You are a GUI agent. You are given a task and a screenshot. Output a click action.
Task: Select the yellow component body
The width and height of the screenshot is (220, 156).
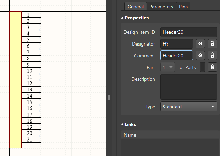(16, 80)
